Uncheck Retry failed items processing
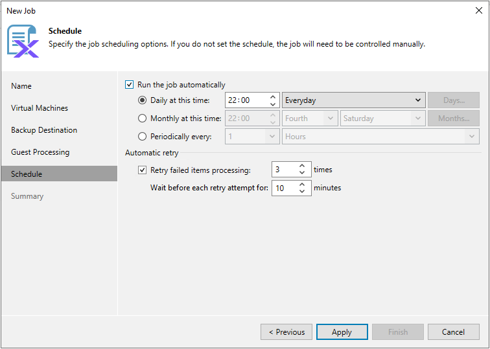 (x=142, y=170)
